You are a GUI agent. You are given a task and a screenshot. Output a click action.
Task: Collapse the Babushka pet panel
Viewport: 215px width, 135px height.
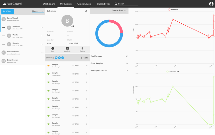pos(86,11)
